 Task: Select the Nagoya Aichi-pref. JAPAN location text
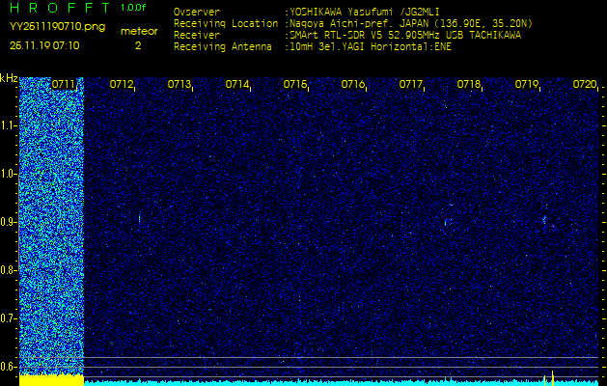pyautogui.click(x=411, y=23)
